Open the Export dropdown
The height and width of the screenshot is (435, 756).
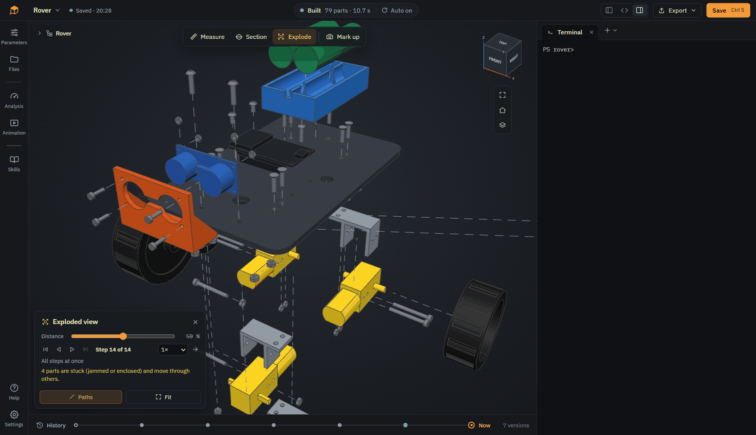point(677,10)
